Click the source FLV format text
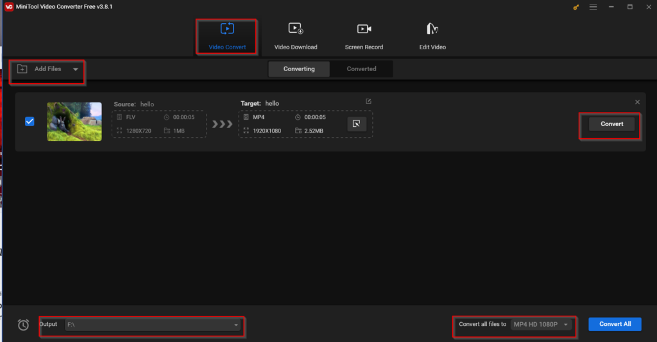Screen dimensions: 657x342 point(131,117)
